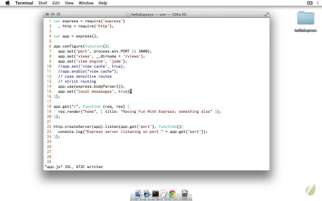Switch to Terminal in the Dock

155,194
